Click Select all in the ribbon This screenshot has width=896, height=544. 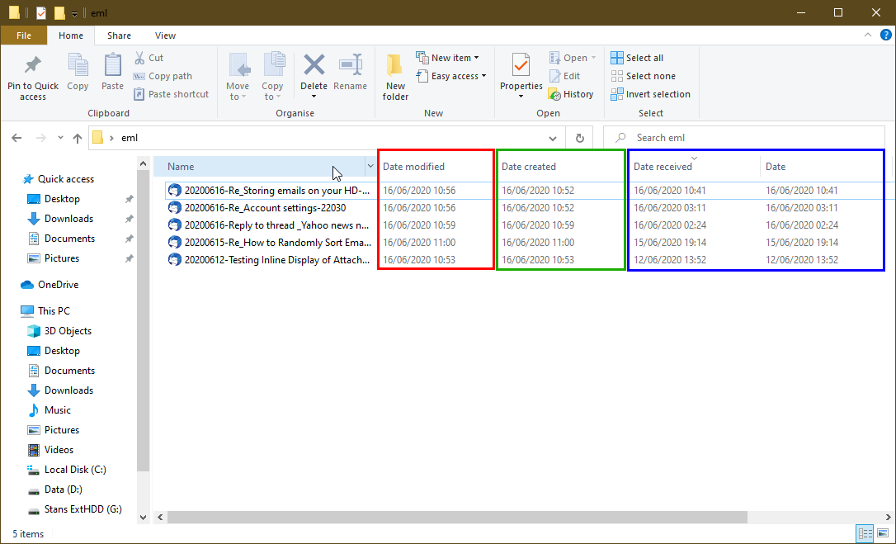(637, 58)
